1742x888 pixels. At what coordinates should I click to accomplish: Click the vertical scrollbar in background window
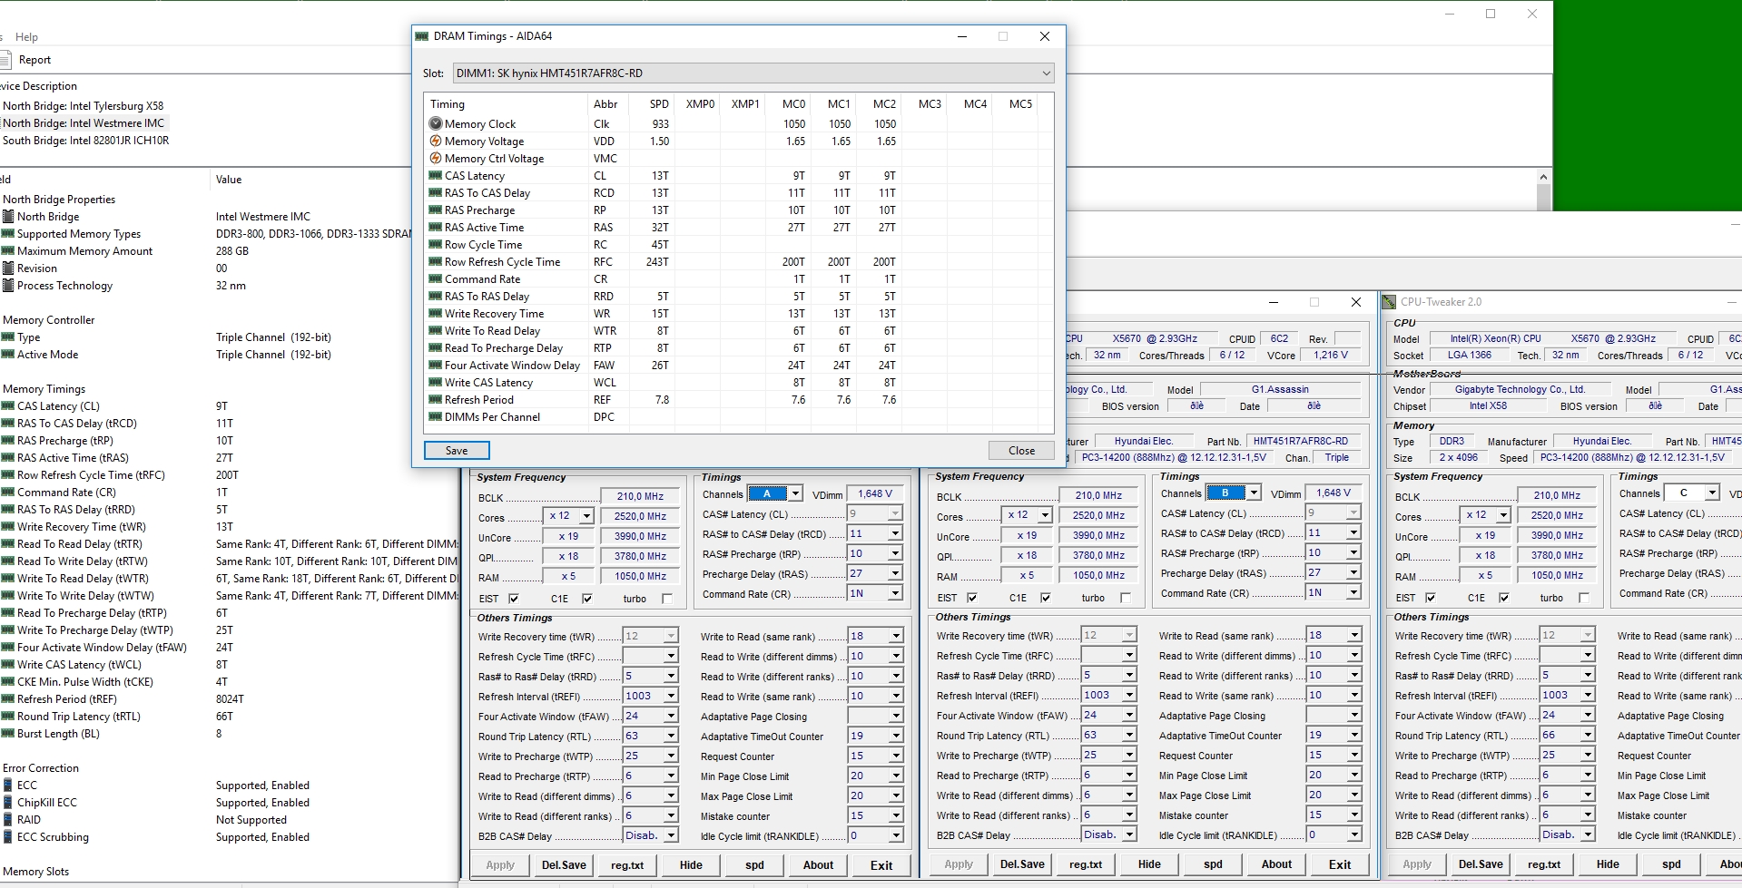click(x=1543, y=197)
